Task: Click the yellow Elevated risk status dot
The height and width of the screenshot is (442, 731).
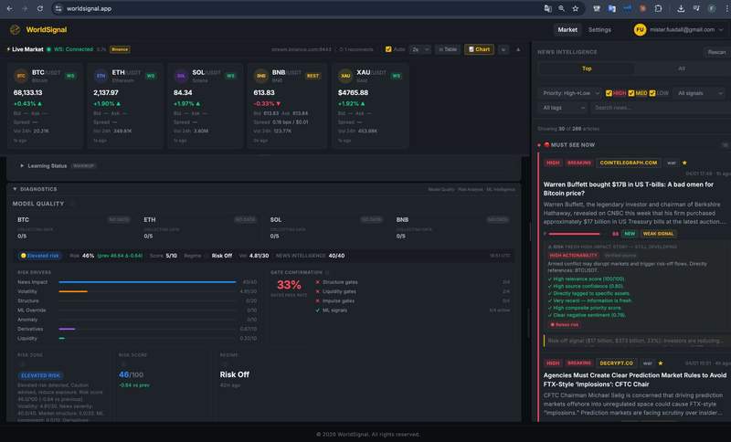Action: point(24,256)
